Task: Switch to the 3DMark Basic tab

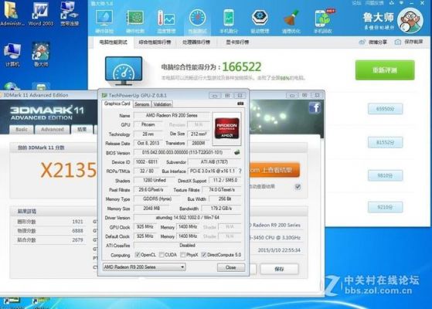Action: coord(22,129)
